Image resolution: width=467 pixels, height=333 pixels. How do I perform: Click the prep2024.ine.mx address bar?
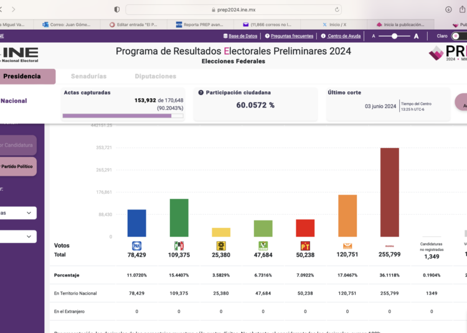pos(233,9)
